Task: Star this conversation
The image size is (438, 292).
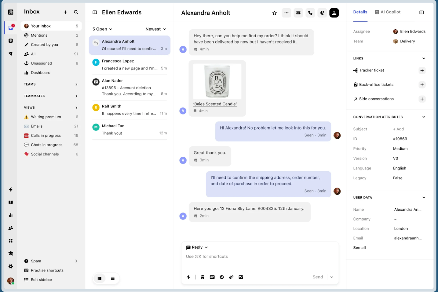Action: 274,13
